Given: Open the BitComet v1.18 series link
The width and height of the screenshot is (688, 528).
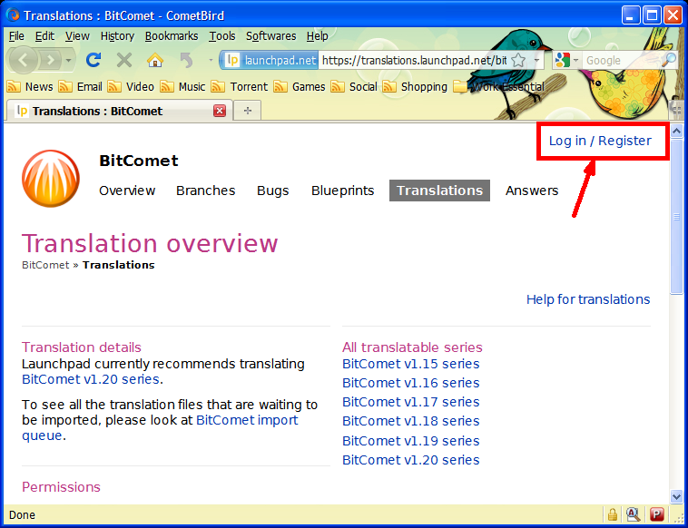Looking at the screenshot, I should tap(410, 421).
